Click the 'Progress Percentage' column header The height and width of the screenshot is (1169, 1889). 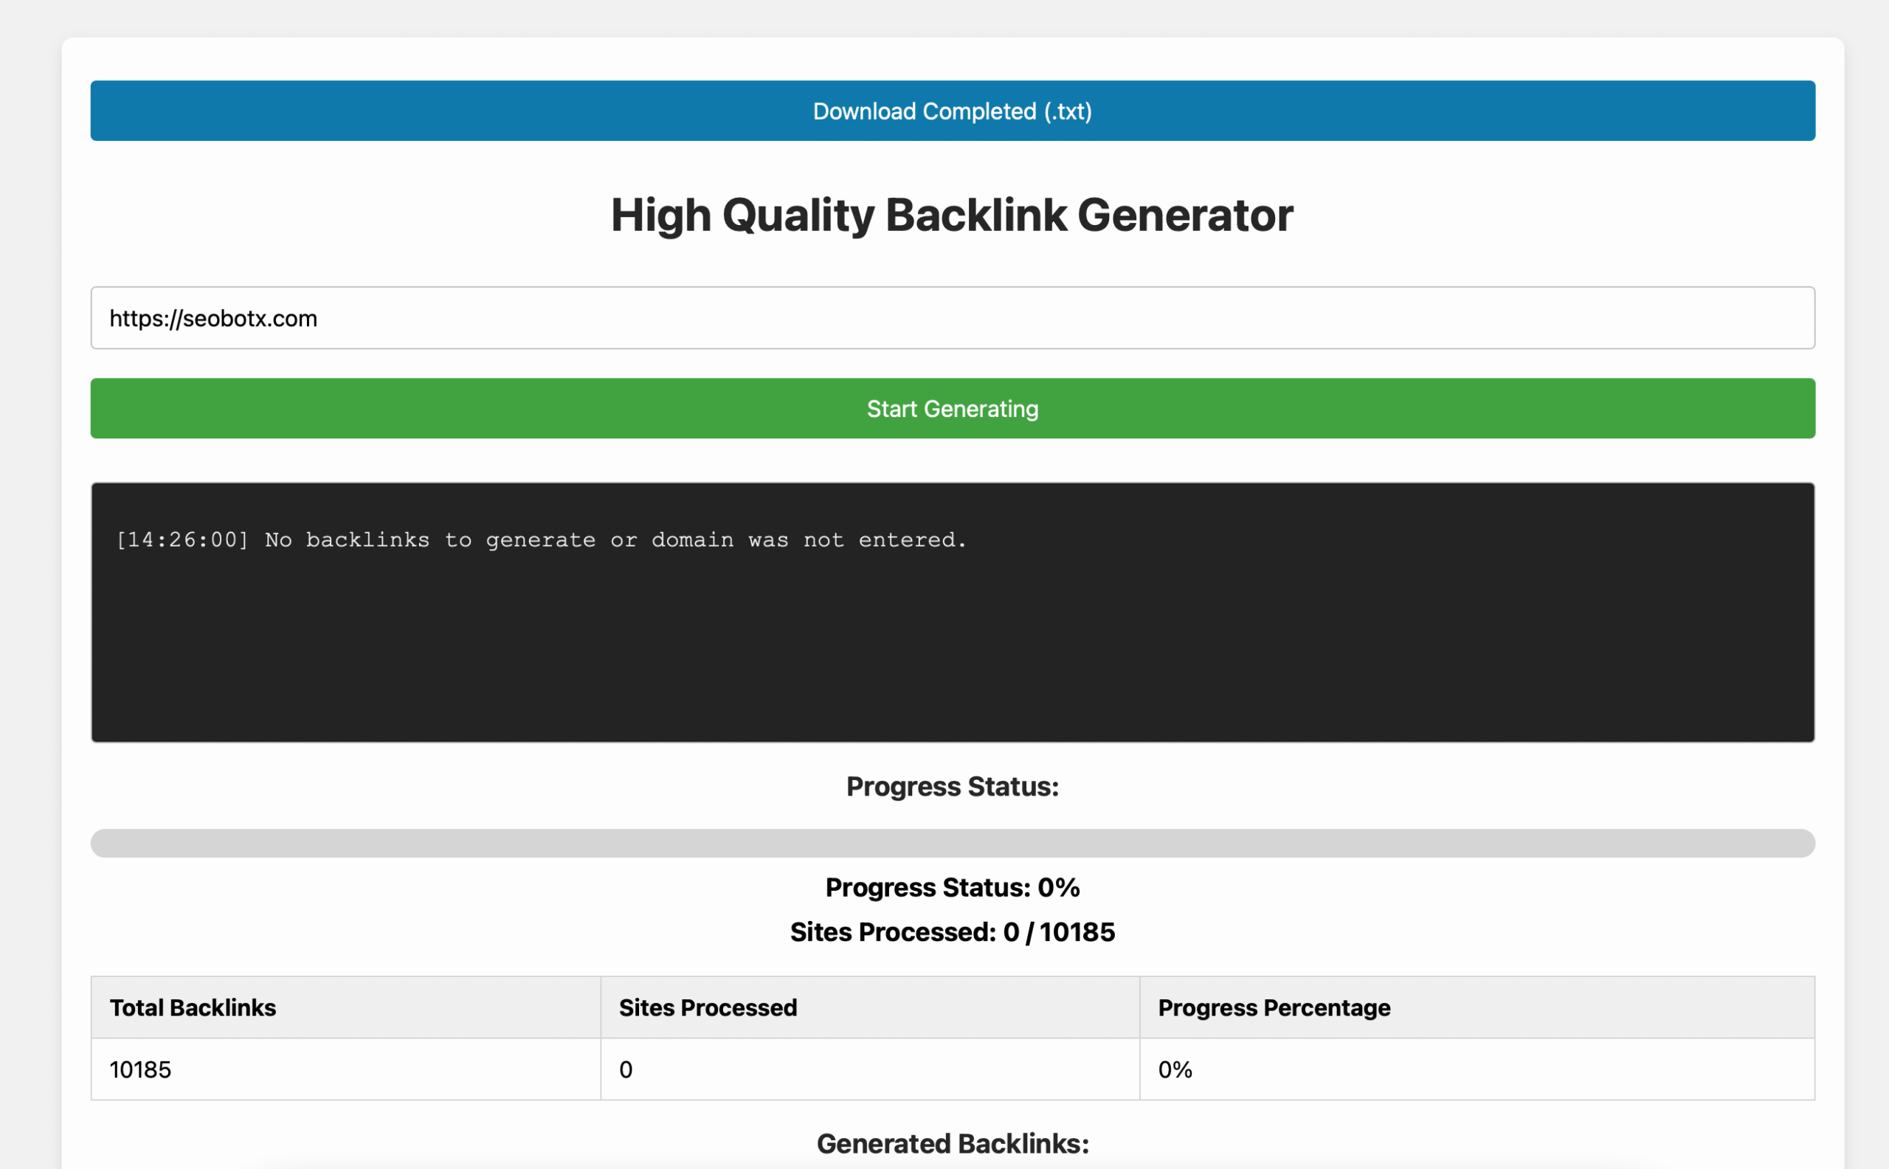1478,1007
